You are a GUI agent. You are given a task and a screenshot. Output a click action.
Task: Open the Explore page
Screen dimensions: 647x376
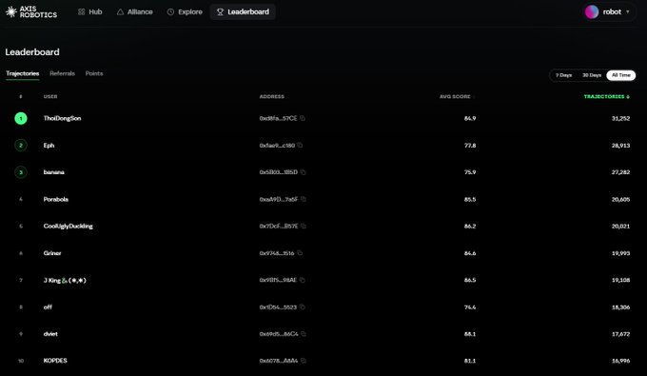click(185, 12)
